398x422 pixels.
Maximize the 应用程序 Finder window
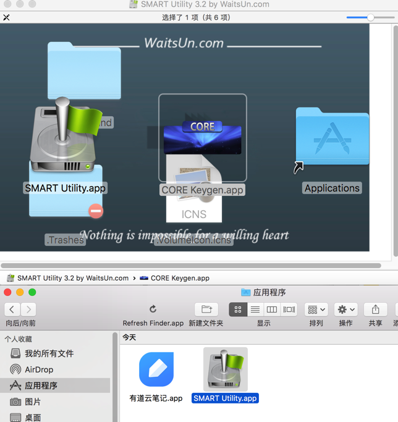tap(32, 292)
